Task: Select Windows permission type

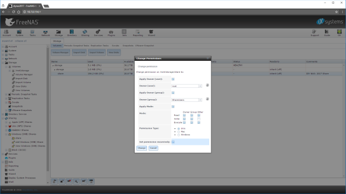Action: click(x=178, y=135)
